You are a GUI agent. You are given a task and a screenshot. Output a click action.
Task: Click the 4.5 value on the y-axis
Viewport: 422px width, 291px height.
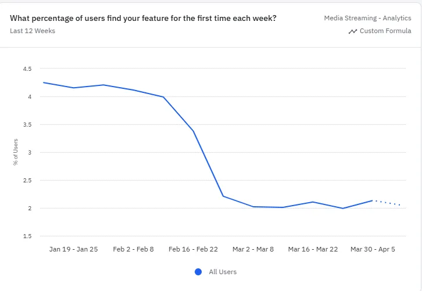point(27,69)
